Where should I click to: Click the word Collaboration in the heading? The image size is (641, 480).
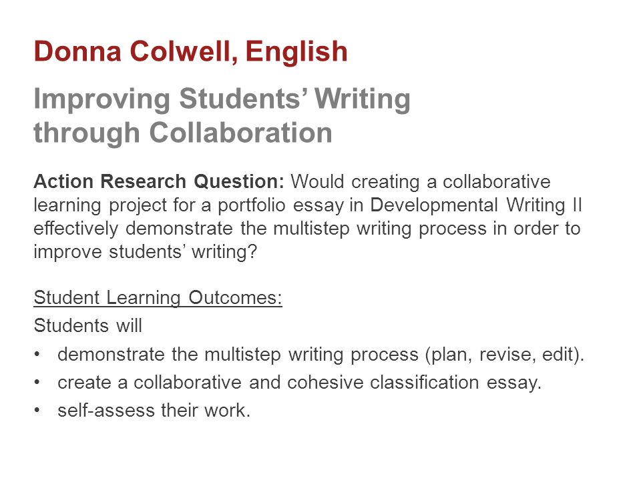241,133
